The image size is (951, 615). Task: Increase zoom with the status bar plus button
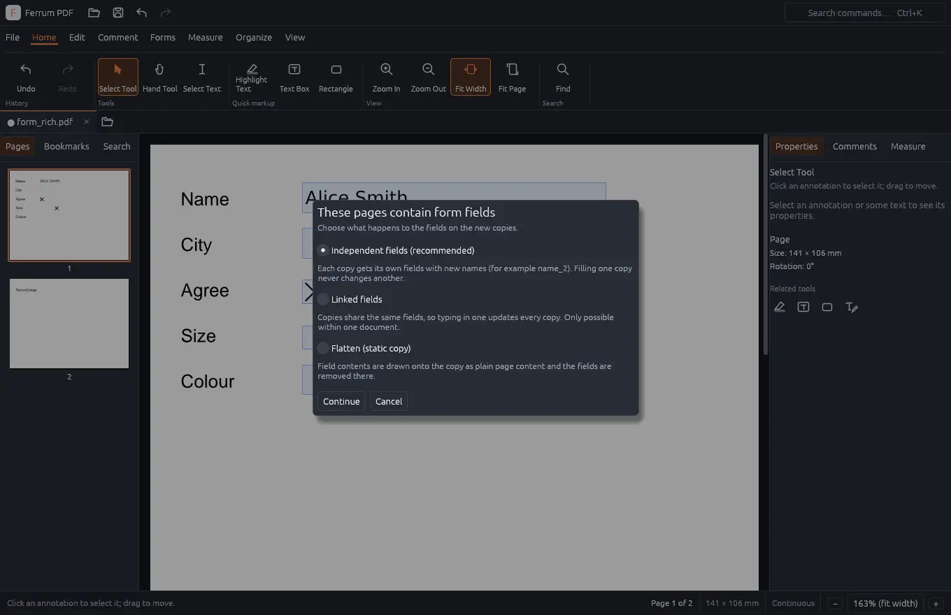point(936,604)
